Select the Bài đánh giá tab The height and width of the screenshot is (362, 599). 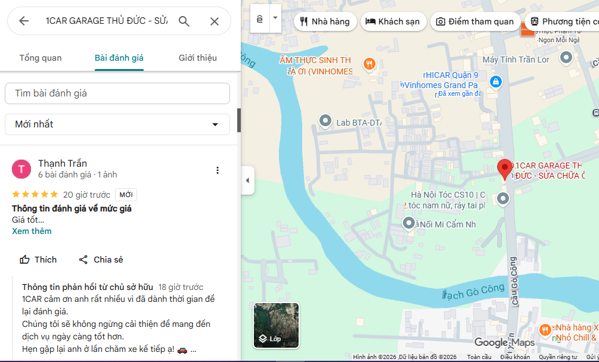tap(119, 58)
